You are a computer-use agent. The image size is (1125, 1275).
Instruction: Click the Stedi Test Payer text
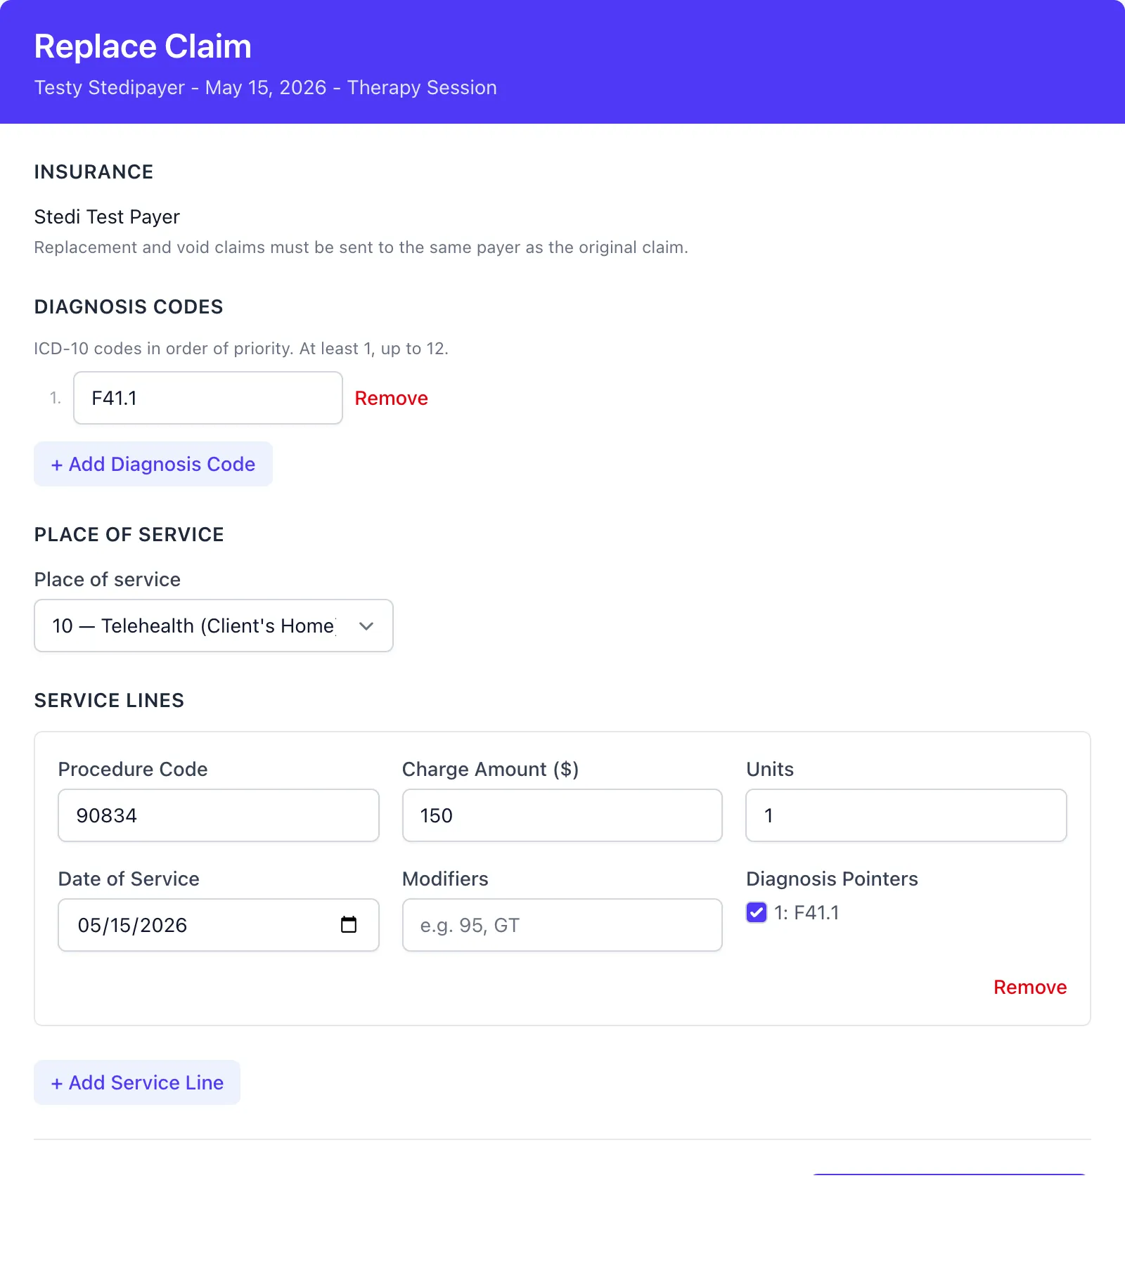tap(107, 216)
